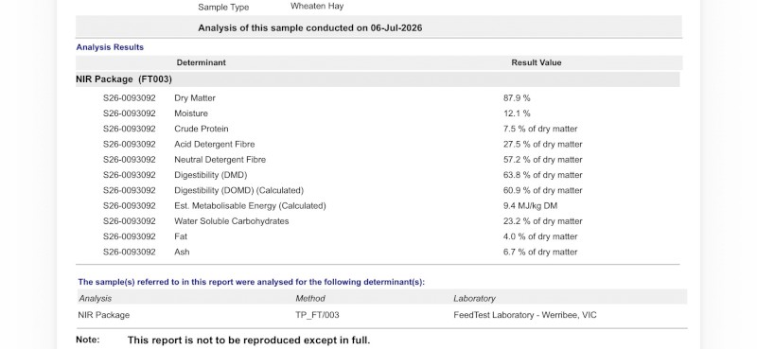Select the value '60.9 % of dry matter'
The height and width of the screenshot is (349, 757).
[x=542, y=191]
